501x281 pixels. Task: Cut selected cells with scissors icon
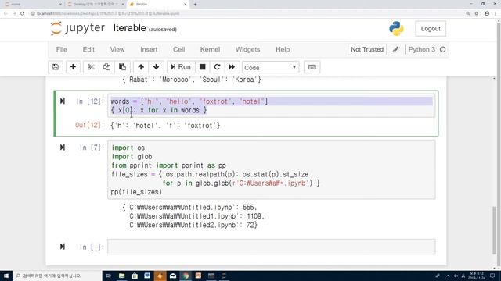click(91, 67)
